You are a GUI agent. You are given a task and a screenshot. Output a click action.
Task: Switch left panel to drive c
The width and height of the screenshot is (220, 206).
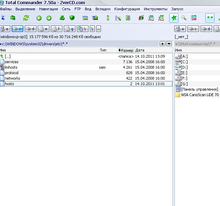[x=17, y=29]
